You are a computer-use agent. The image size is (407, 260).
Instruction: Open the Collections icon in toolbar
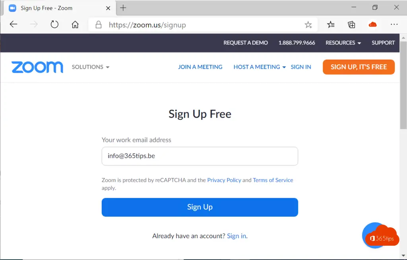351,25
